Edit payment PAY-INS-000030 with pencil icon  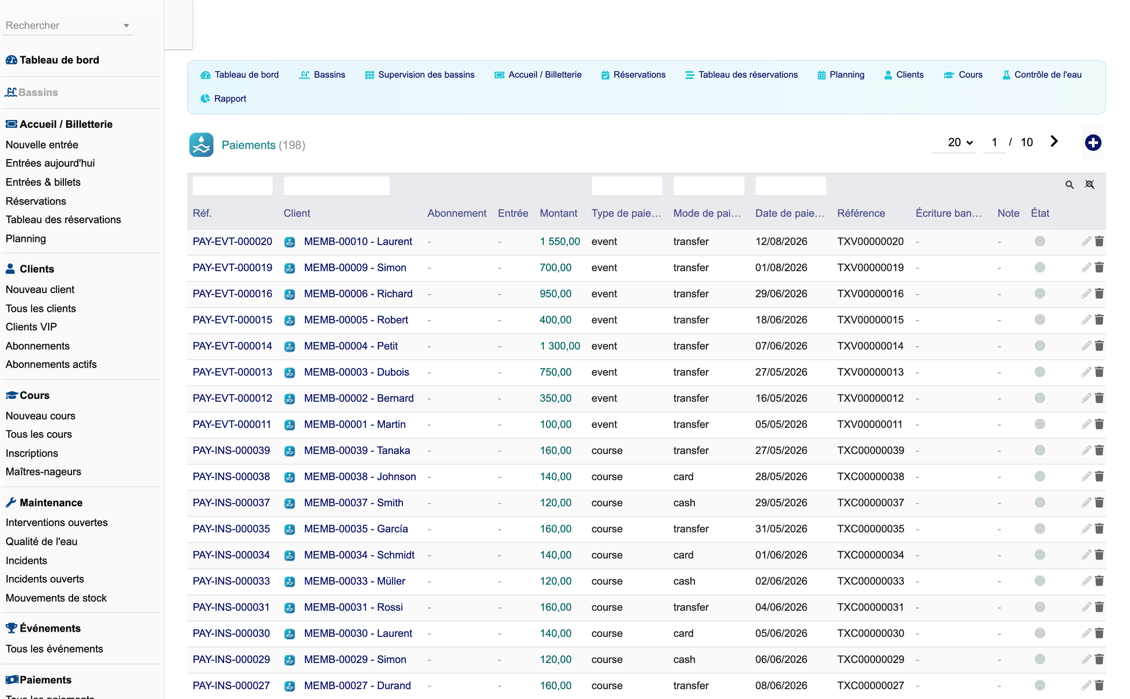(1086, 633)
